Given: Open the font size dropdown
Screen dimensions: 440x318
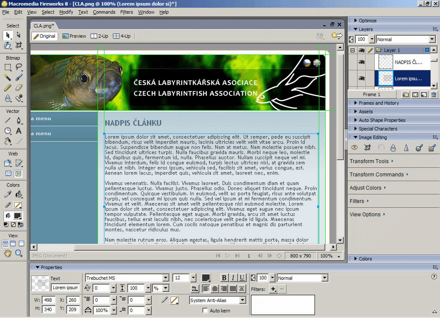Looking at the screenshot, I should tap(193, 278).
